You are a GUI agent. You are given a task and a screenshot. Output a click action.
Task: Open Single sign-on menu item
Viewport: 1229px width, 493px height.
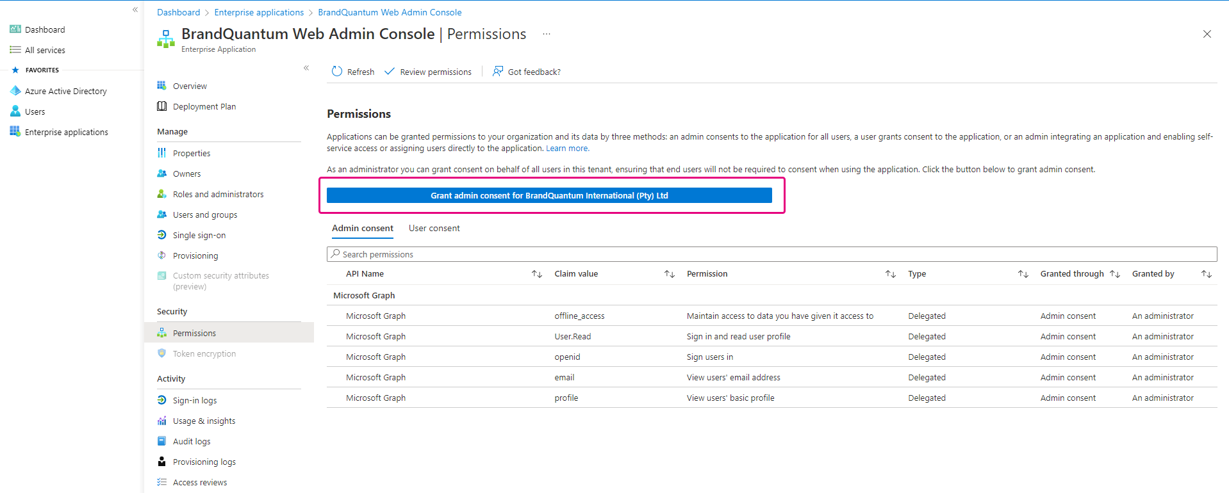pyautogui.click(x=199, y=235)
